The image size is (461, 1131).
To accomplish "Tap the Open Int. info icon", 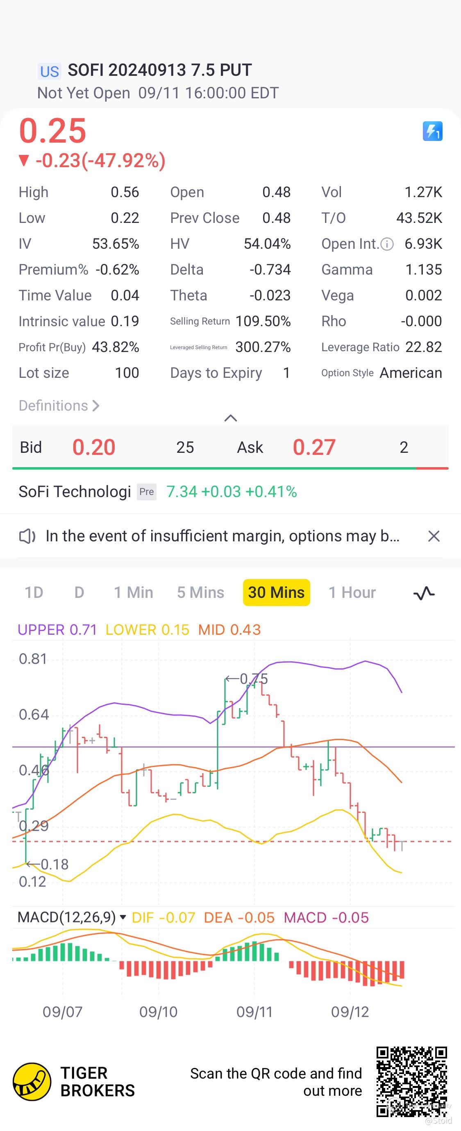I will (387, 244).
